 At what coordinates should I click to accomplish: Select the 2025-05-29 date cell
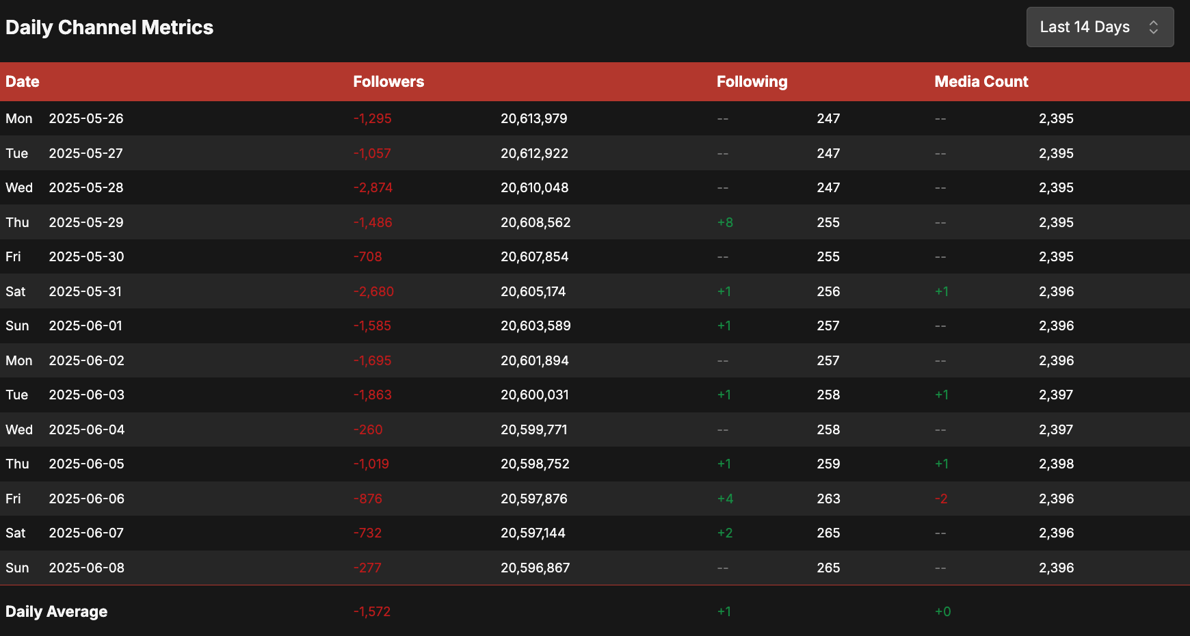[x=86, y=222]
